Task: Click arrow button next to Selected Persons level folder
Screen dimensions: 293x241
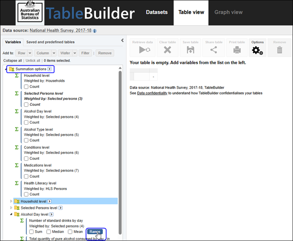Action: [x=60, y=208]
